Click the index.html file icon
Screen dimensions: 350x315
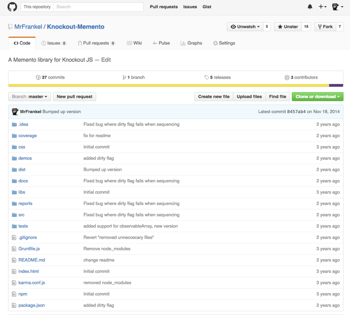coord(14,271)
